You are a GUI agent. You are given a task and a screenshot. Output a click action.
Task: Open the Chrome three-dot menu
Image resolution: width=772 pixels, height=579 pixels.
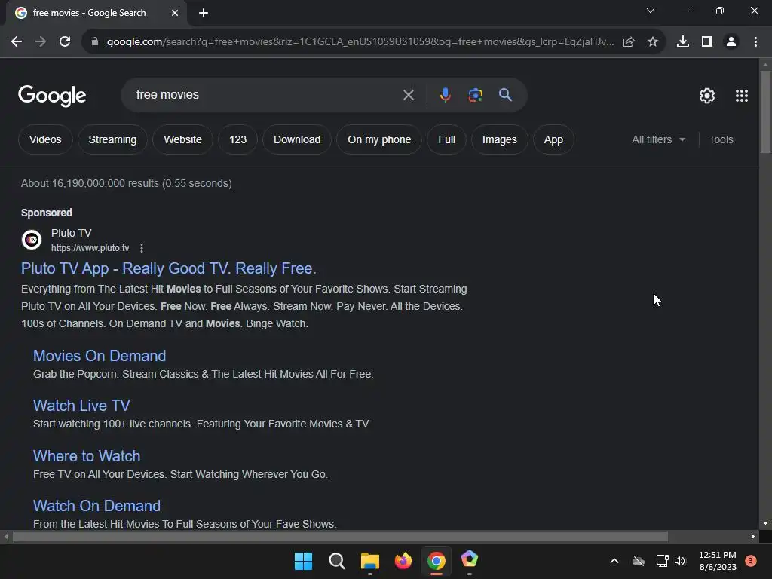coord(755,42)
